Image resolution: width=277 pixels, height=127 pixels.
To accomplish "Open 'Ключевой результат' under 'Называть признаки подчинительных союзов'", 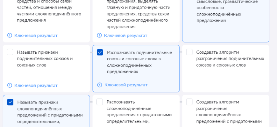I will [x=36, y=85].
